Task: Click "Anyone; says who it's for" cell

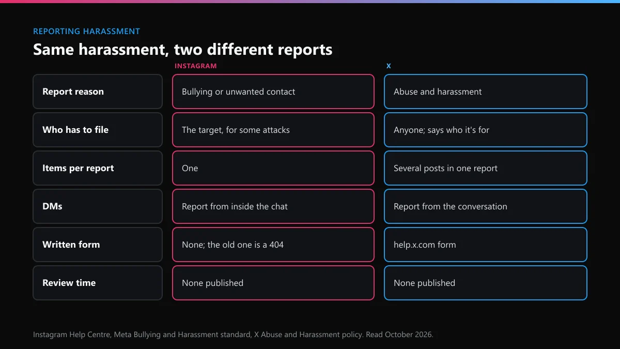Action: pyautogui.click(x=486, y=130)
